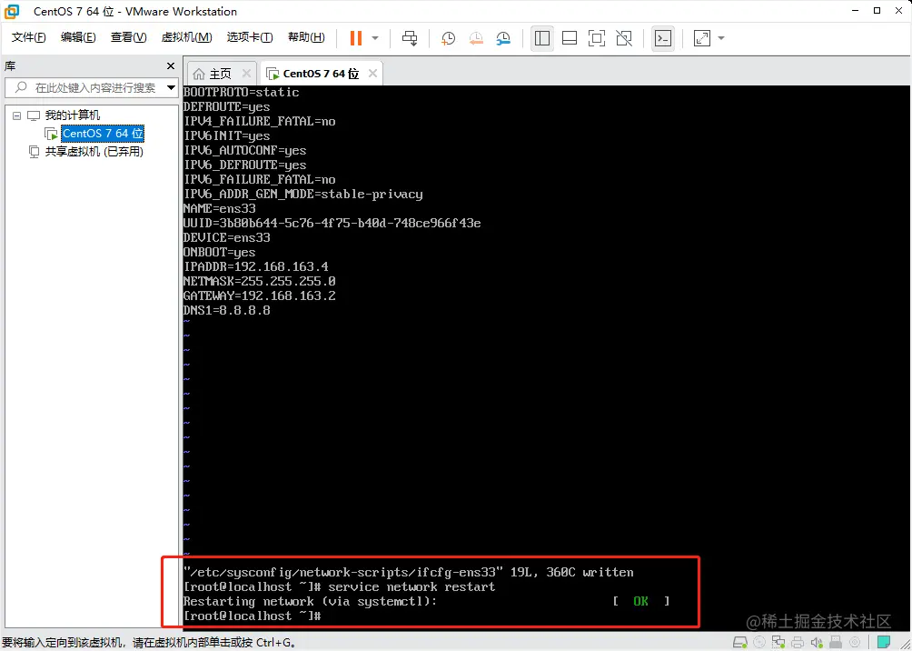Click the UUID line in the console

click(332, 223)
